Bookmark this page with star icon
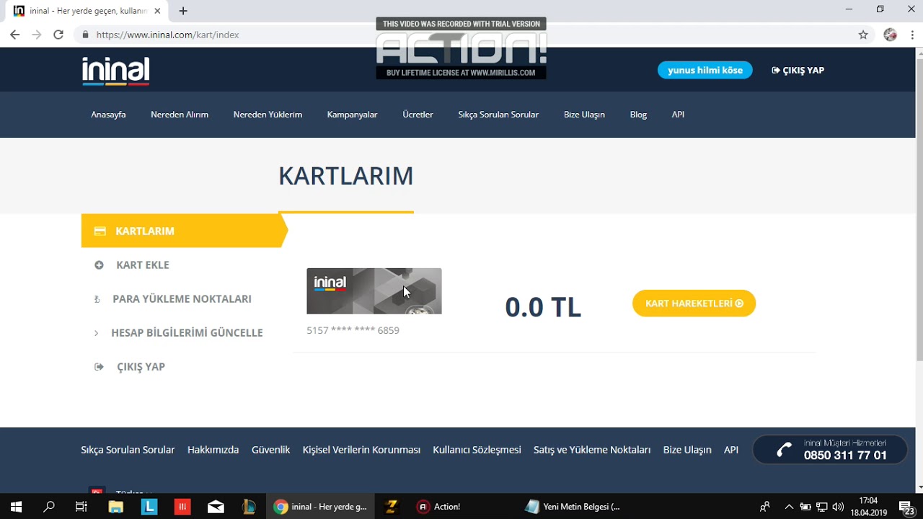 point(863,35)
